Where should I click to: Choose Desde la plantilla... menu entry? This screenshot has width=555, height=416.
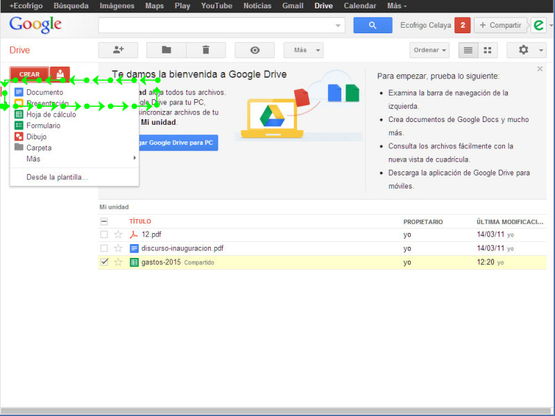74,177
